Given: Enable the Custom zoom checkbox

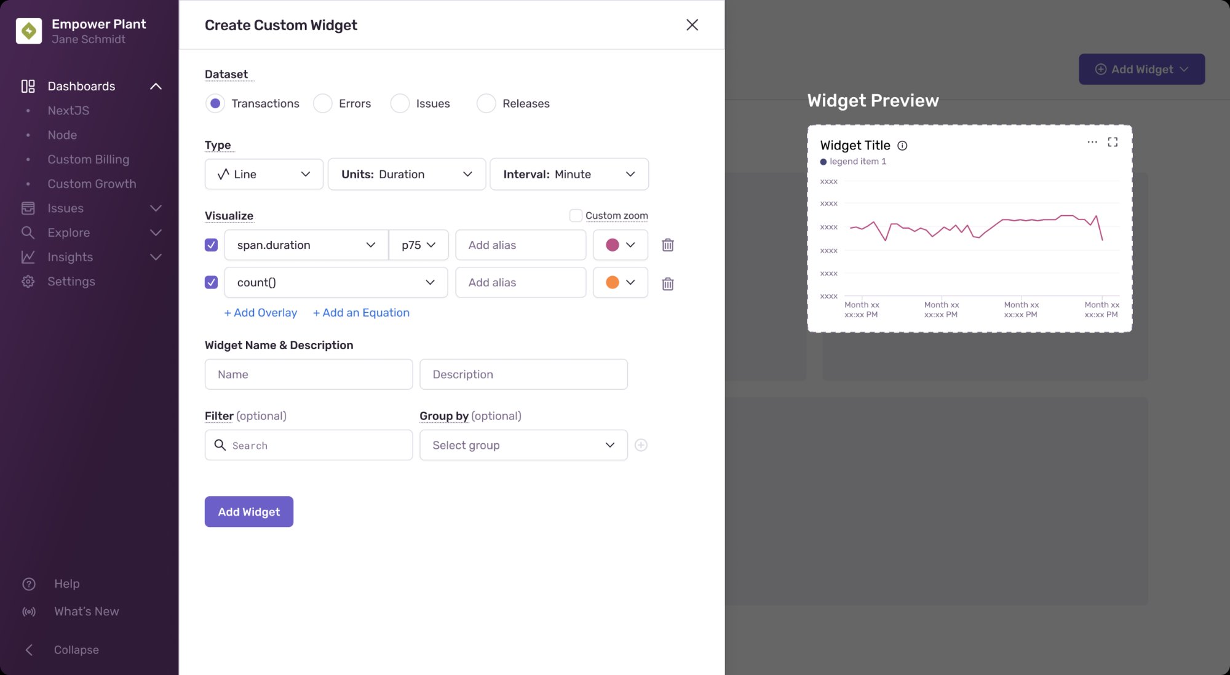Looking at the screenshot, I should [x=576, y=216].
